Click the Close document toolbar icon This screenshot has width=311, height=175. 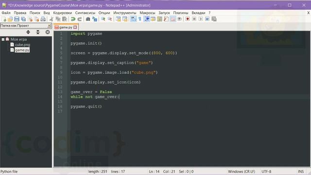tap(30, 19)
